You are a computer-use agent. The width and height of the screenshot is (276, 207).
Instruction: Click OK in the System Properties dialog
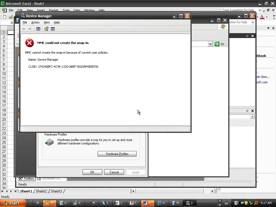[x=92, y=172]
